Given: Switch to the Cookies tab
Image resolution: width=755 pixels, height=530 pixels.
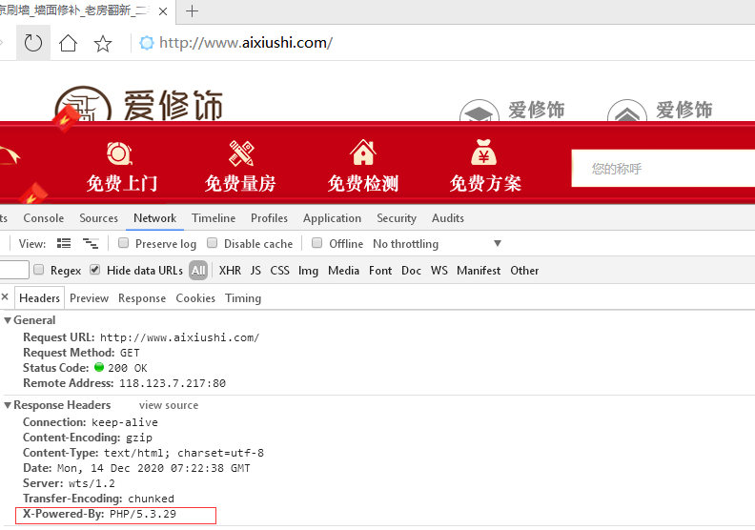Looking at the screenshot, I should (195, 298).
